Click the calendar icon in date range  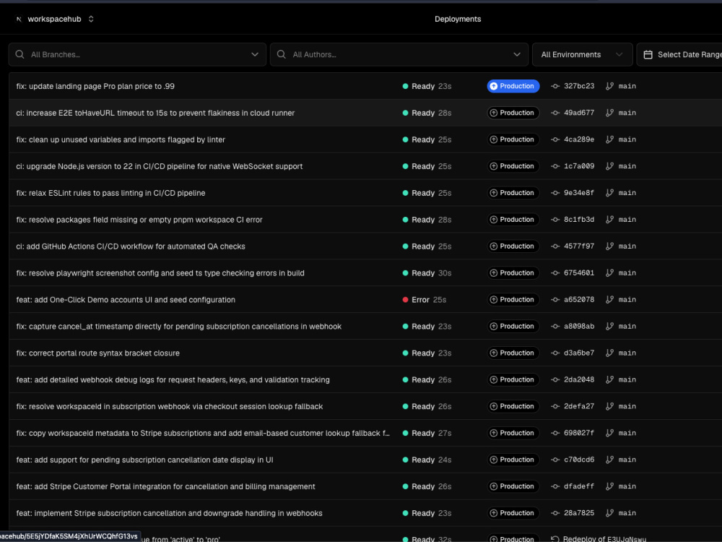[648, 54]
